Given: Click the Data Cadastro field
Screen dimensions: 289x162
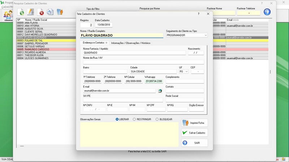Looking at the screenshot, I should (104, 25).
